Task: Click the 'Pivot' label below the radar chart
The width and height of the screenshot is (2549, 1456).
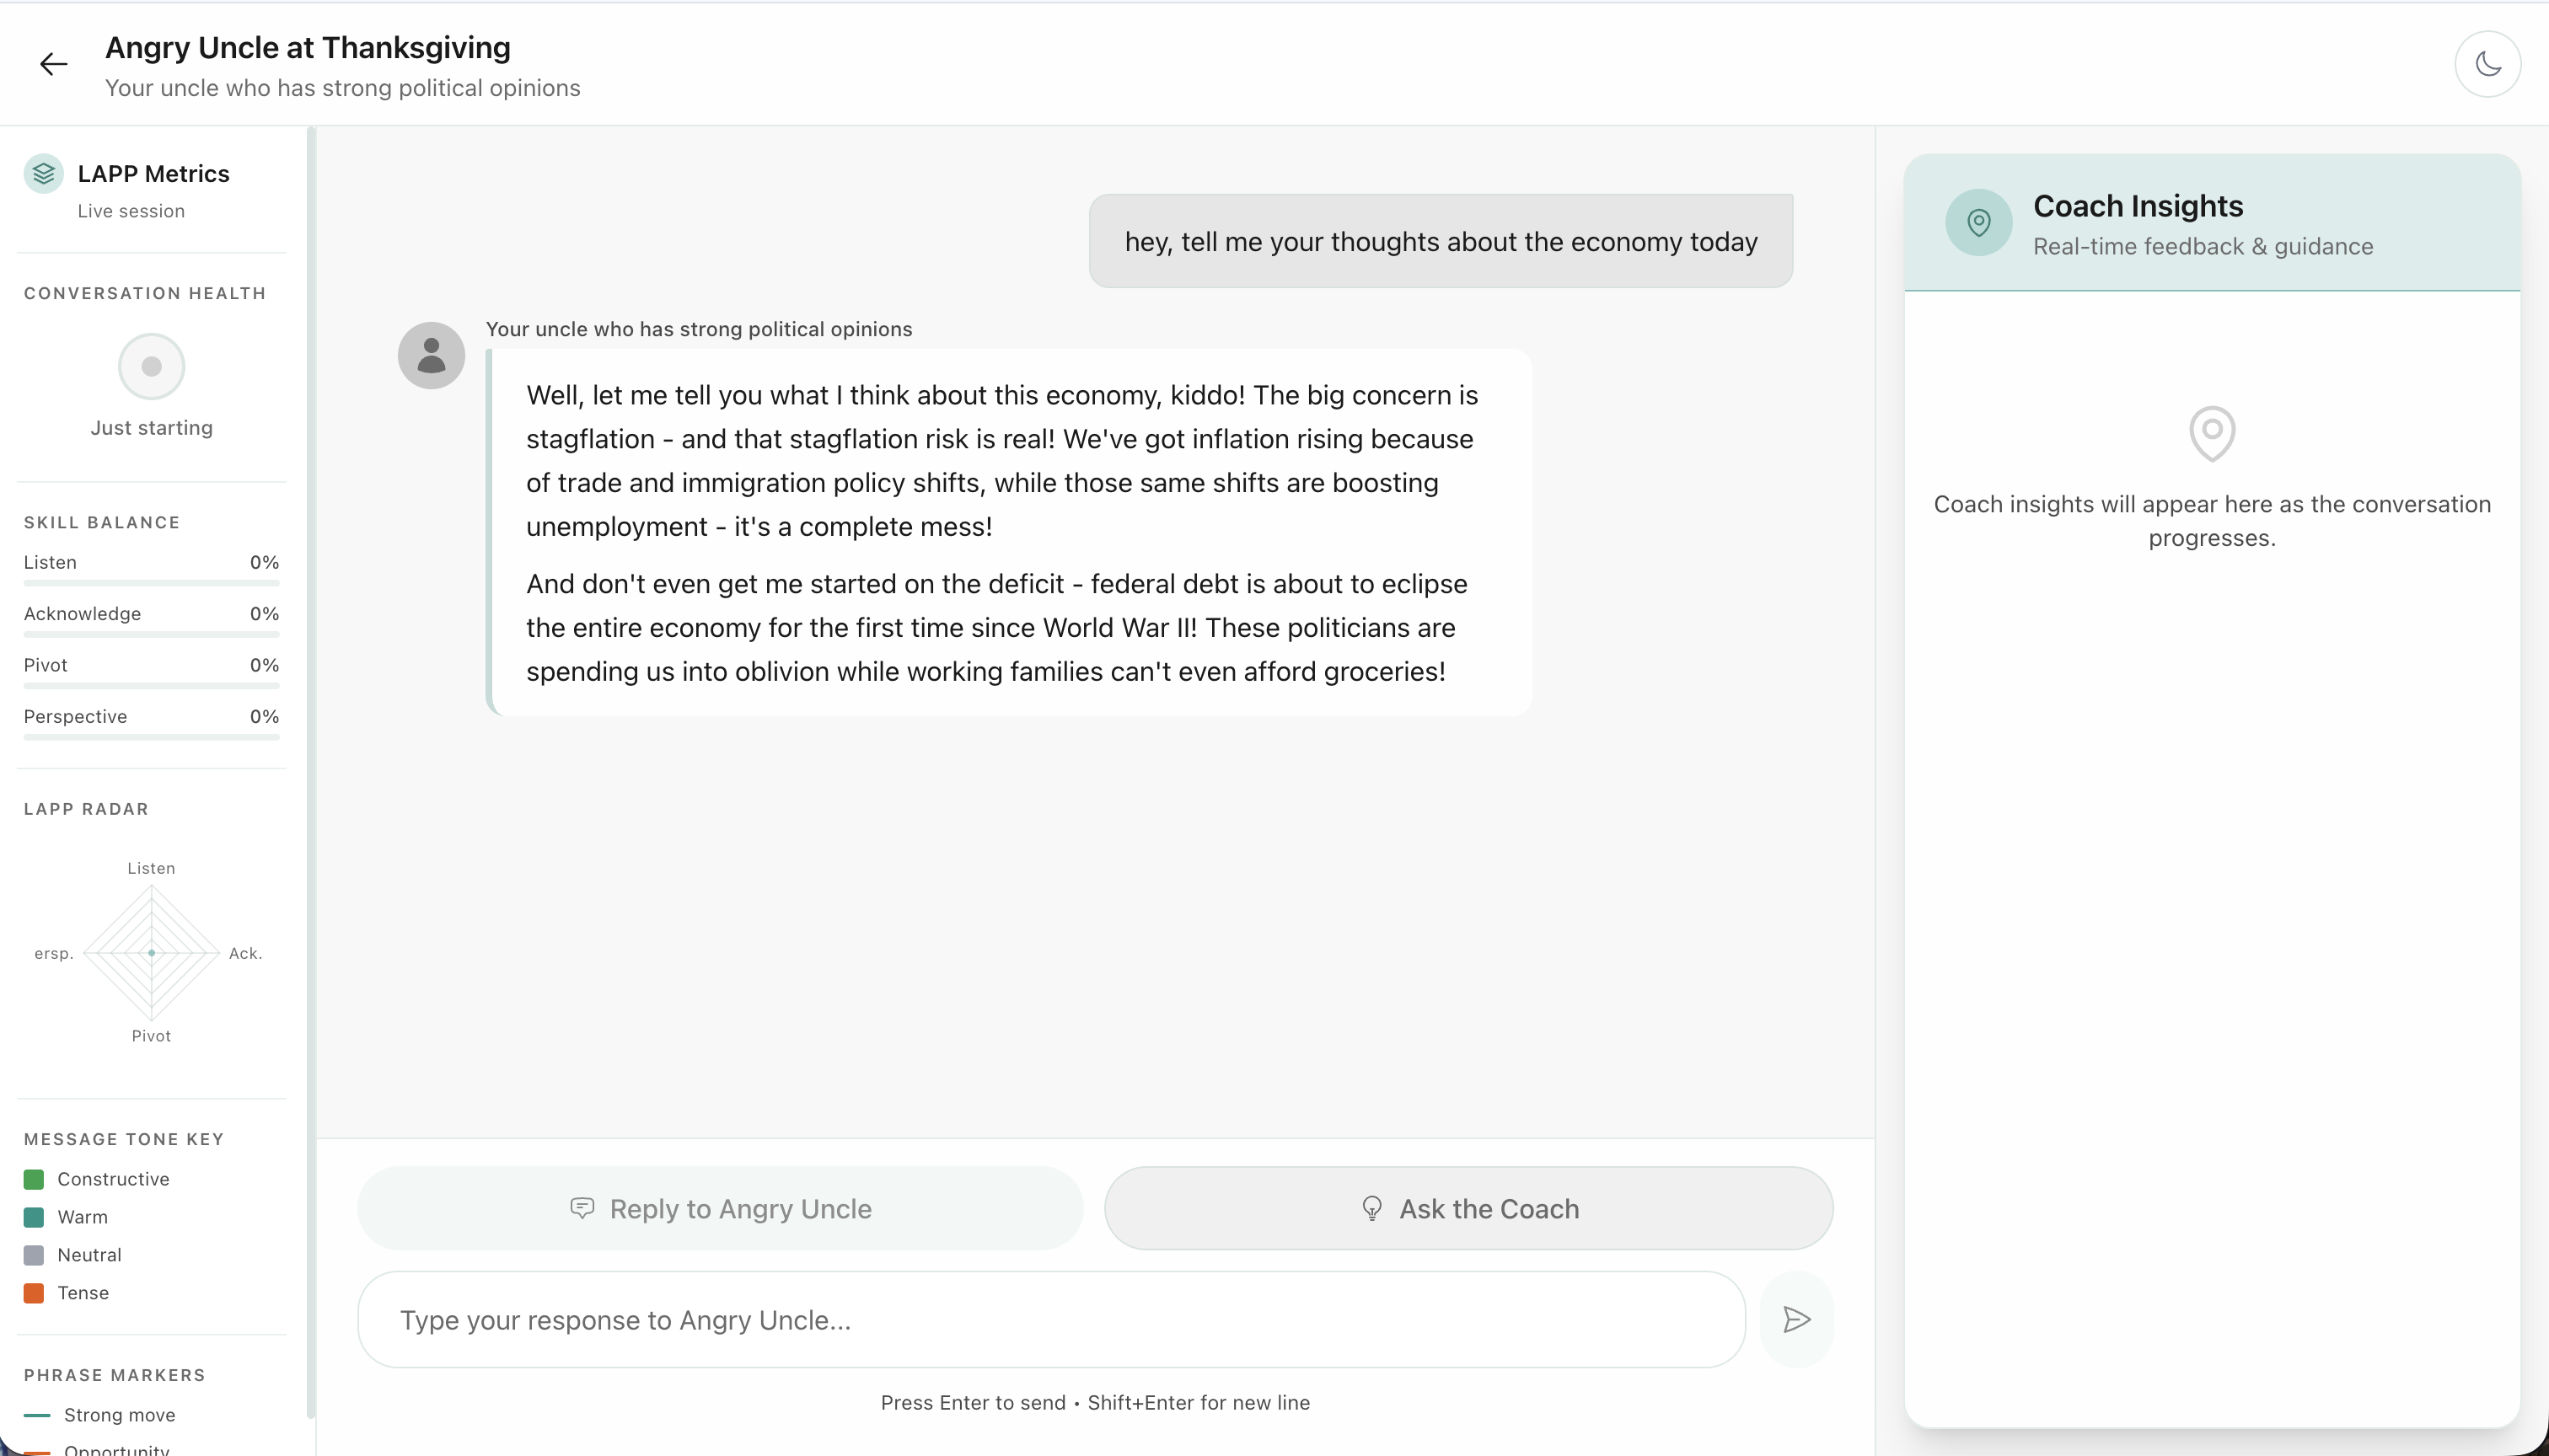Action: click(151, 1036)
